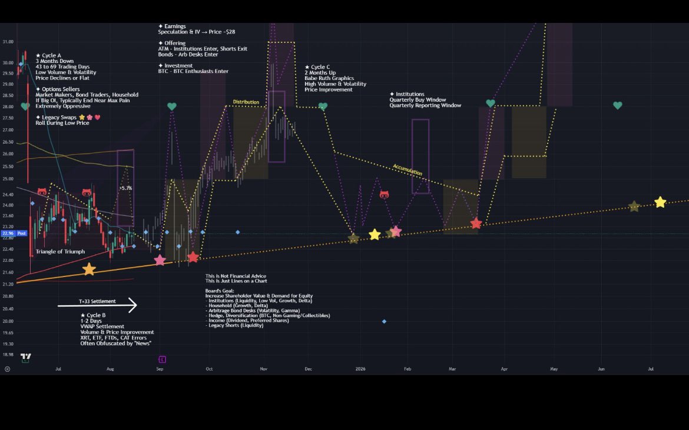Select the Cycle B note
Viewport: 689px width, 430px height.
(x=117, y=329)
